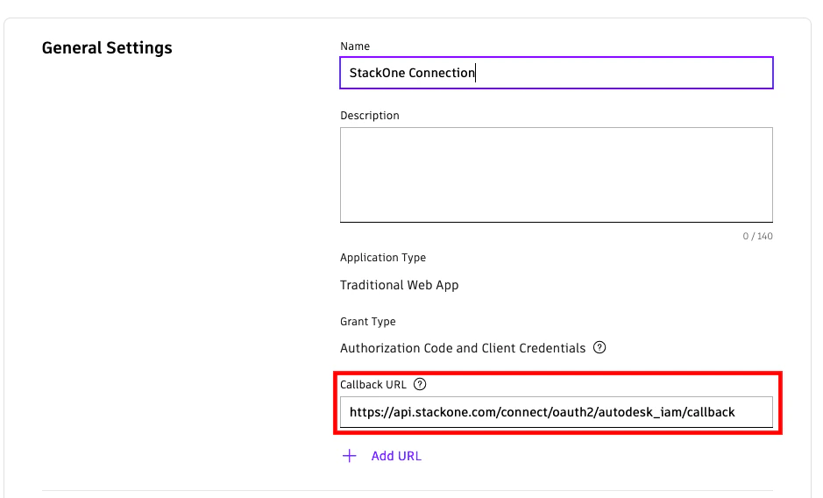Select Authorization Code and Client Credentials text
The width and height of the screenshot is (823, 498).
coord(463,348)
